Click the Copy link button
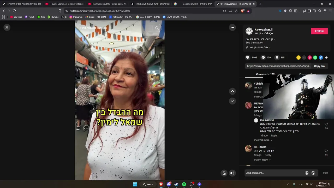The width and height of the screenshot is (334, 188). click(x=319, y=66)
